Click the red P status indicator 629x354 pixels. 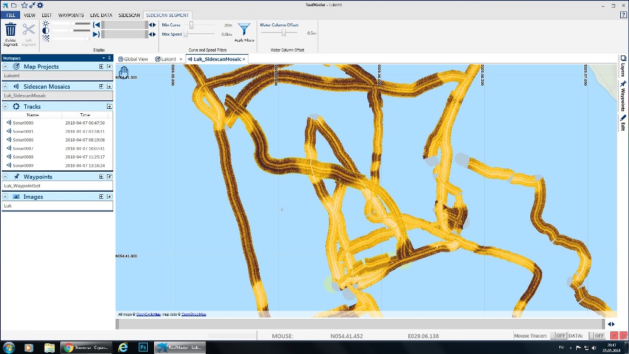click(x=615, y=336)
